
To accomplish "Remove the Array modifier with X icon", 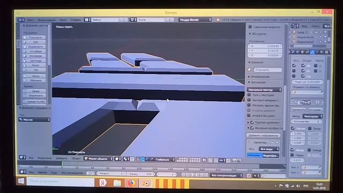I will 322,102.
